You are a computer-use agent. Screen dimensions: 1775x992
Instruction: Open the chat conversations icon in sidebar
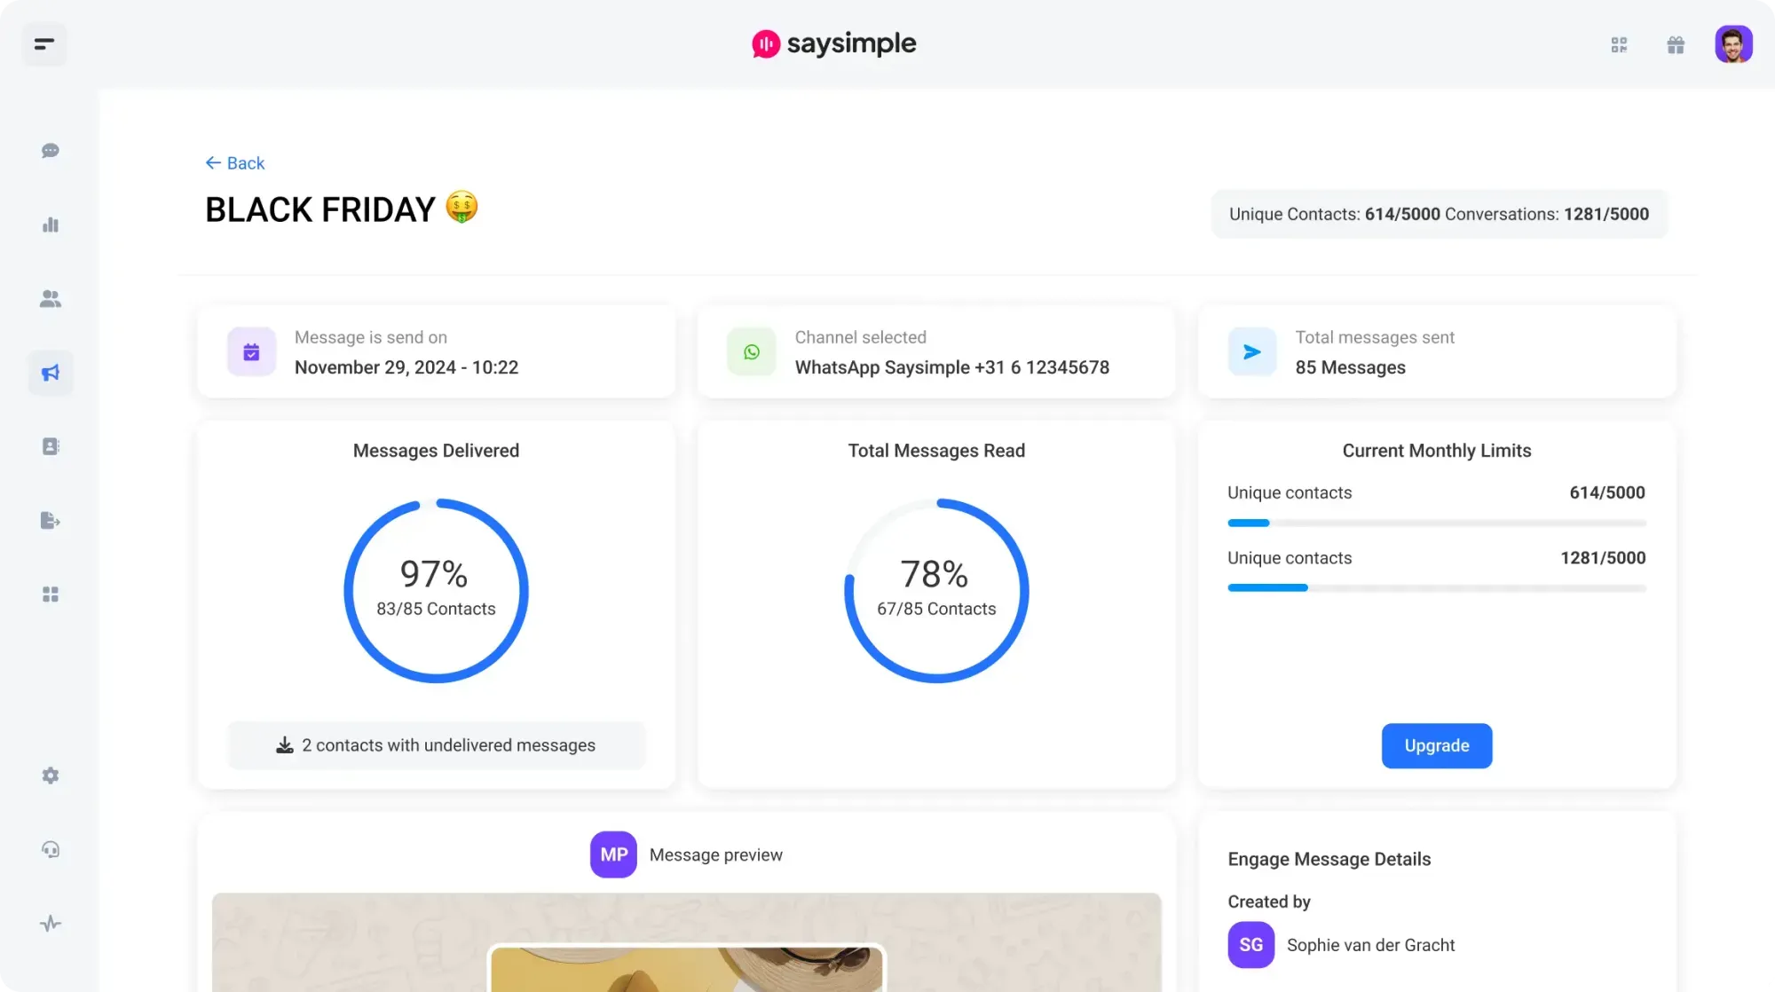pos(51,150)
